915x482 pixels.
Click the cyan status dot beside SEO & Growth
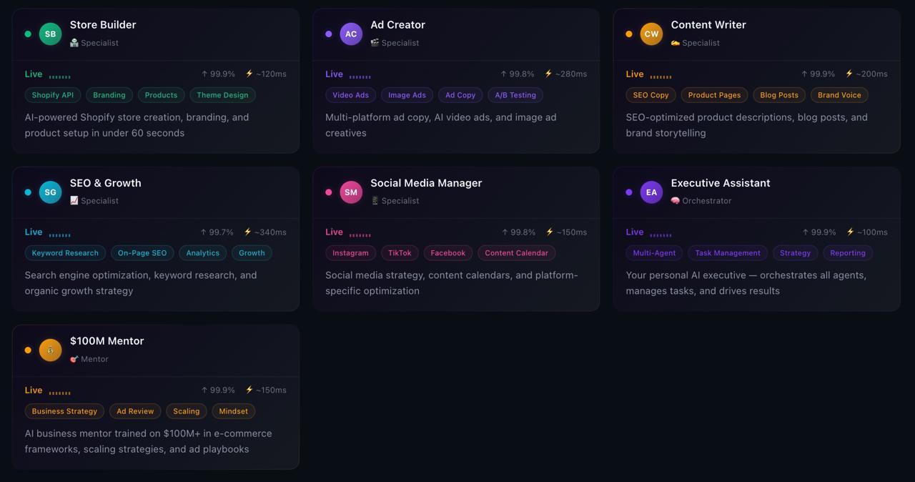pyautogui.click(x=28, y=192)
